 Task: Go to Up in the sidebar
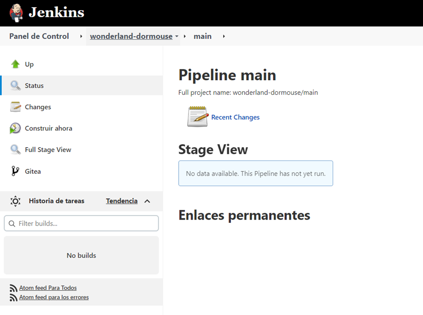[x=29, y=64]
